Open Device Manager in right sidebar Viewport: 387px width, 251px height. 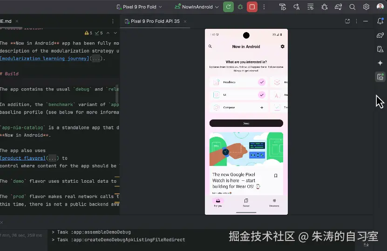[380, 49]
